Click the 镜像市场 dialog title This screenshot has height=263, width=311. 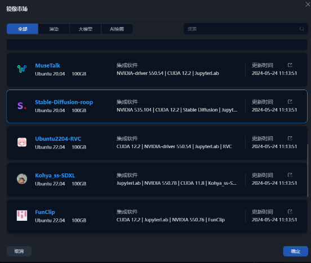pyautogui.click(x=17, y=9)
